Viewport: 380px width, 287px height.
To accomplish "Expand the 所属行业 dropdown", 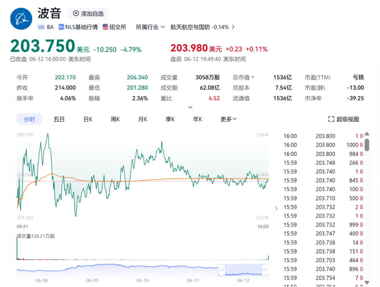I will (x=150, y=27).
